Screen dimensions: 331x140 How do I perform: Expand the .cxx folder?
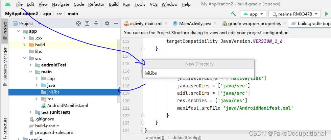pos(24,38)
